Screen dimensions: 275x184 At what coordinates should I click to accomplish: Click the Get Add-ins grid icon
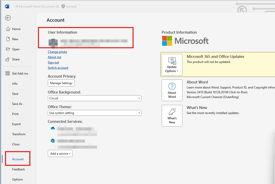click(x=8, y=73)
